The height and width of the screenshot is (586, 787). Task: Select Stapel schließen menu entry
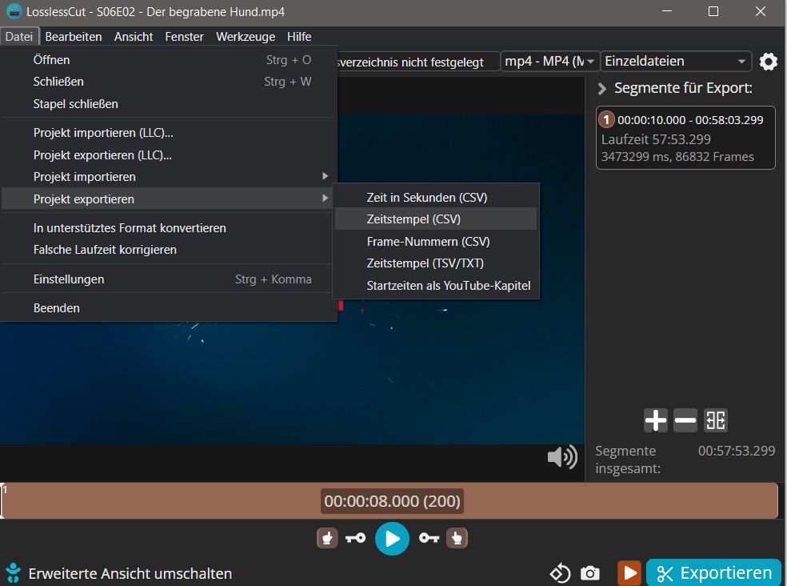tap(168, 103)
